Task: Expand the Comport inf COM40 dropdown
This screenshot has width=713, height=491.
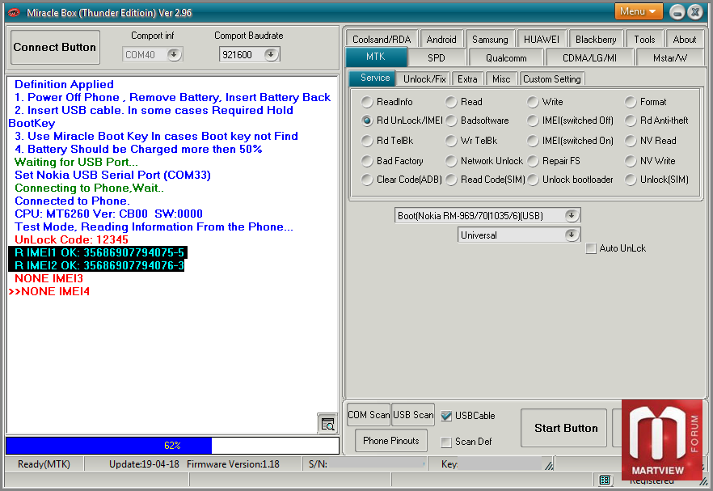Action: pyautogui.click(x=174, y=55)
